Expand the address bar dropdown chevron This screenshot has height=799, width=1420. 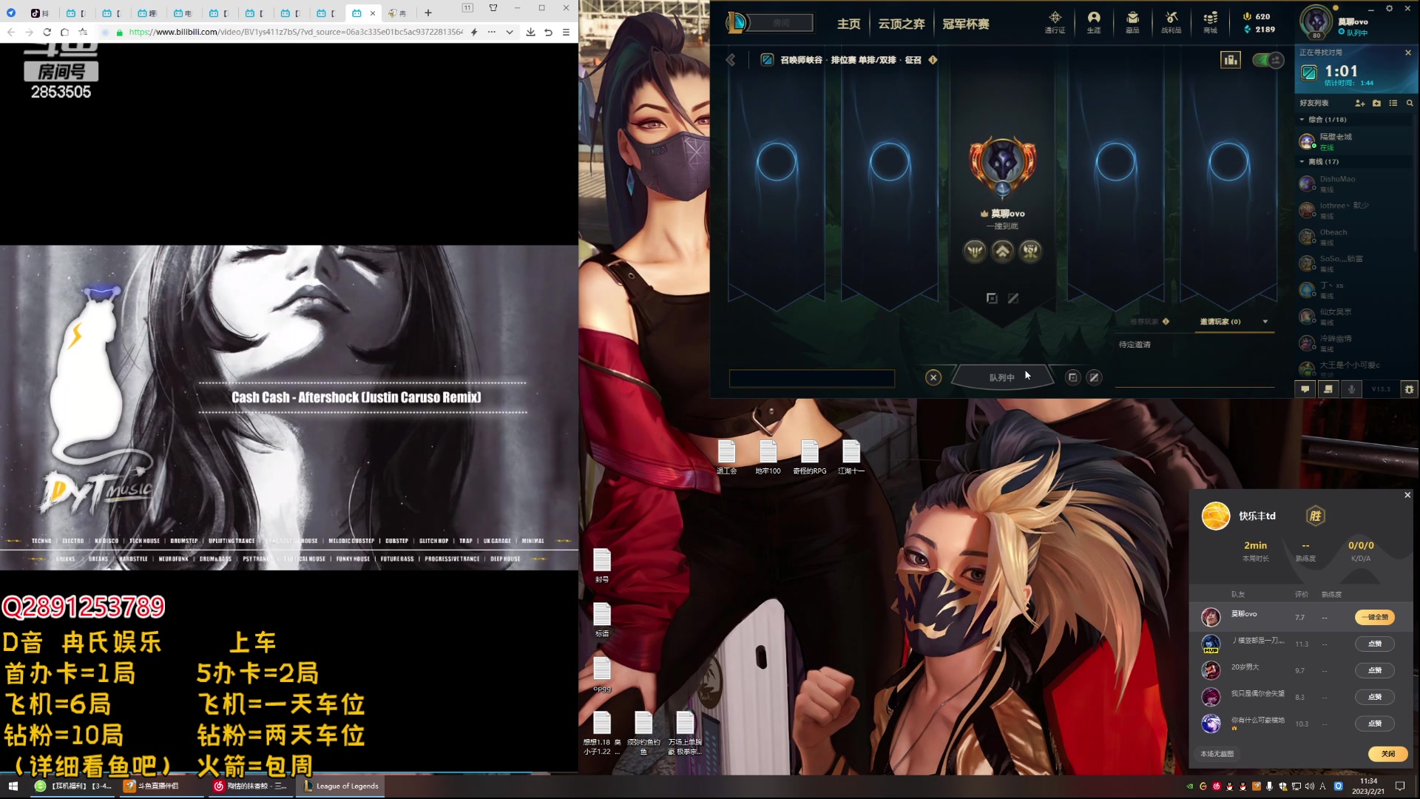510,32
